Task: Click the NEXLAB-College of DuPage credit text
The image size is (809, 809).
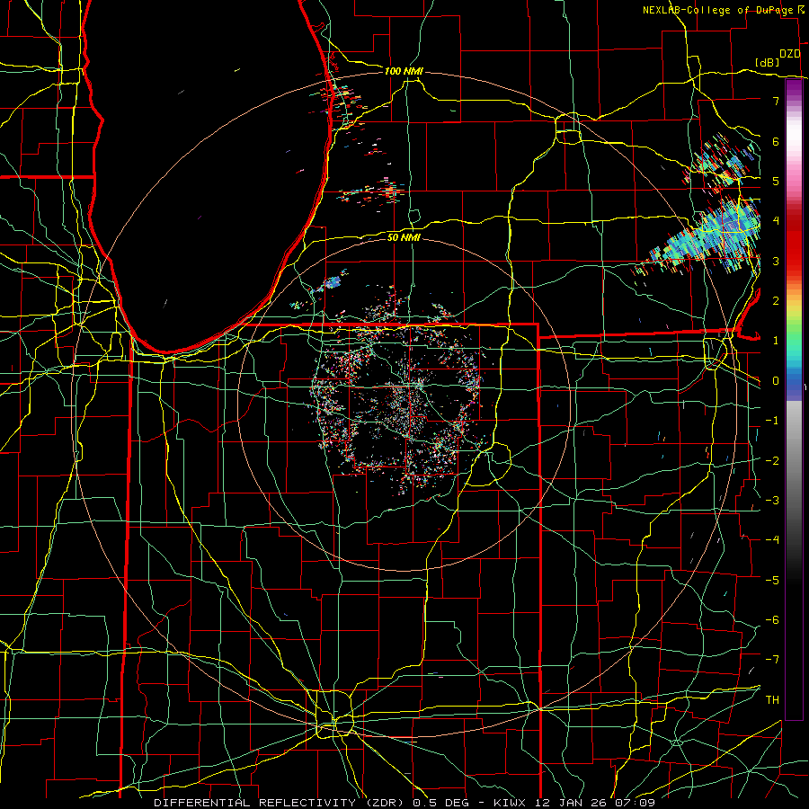Action: (x=719, y=10)
